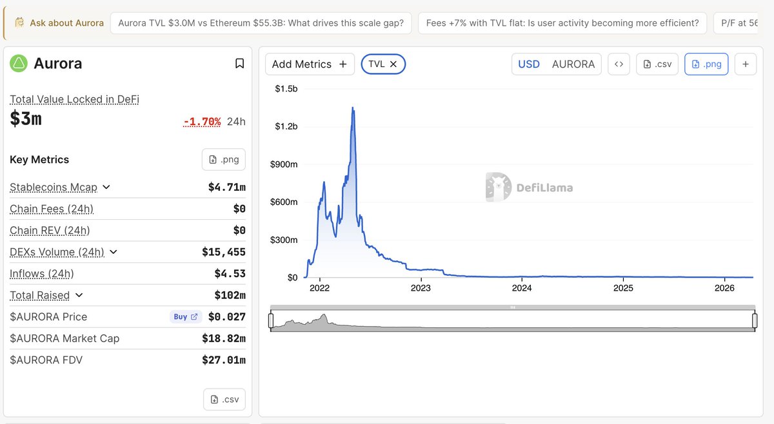Expand the Stablecoins Mcap row
Viewport: 774px width, 424px height.
pos(106,188)
